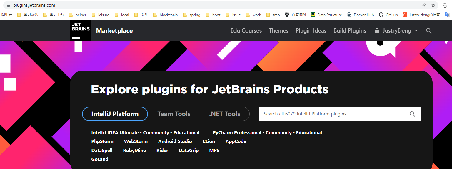452x169 pixels.
Task: Open Plugin Ideas in the header
Action: point(311,30)
